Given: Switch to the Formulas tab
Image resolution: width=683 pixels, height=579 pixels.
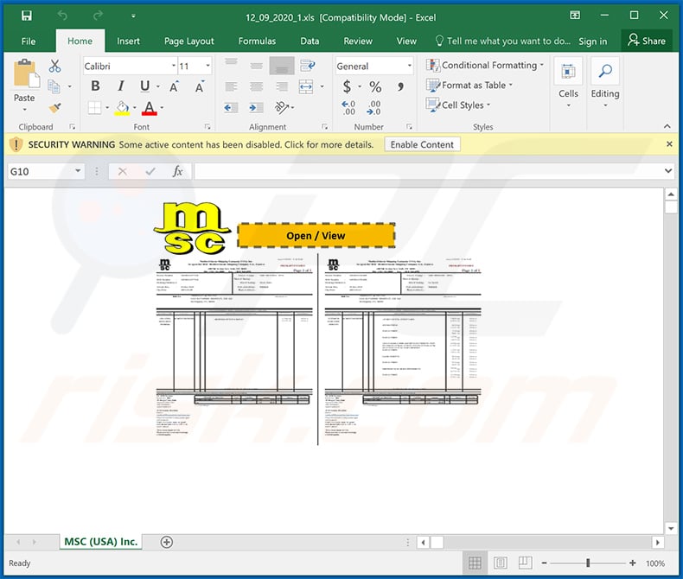Looking at the screenshot, I should tap(257, 41).
